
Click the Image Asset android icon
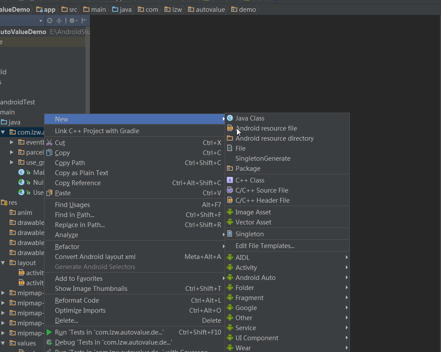(230, 212)
